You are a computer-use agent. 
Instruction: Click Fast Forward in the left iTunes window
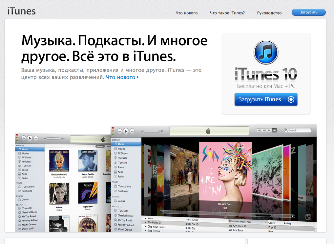36,138
